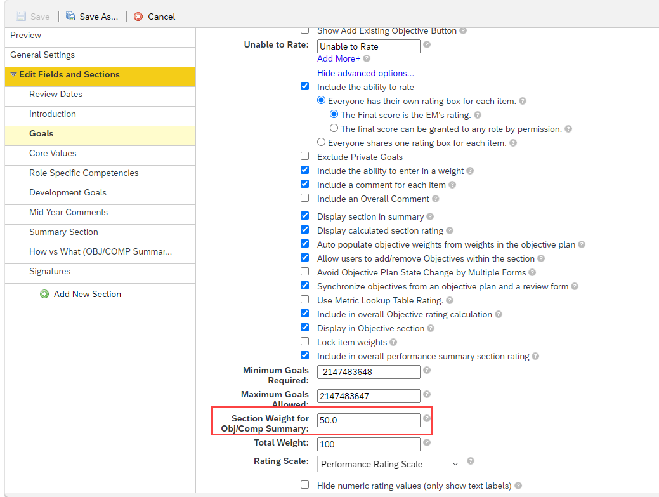Check Exclude Private Goals
659x497 pixels.
tap(304, 156)
